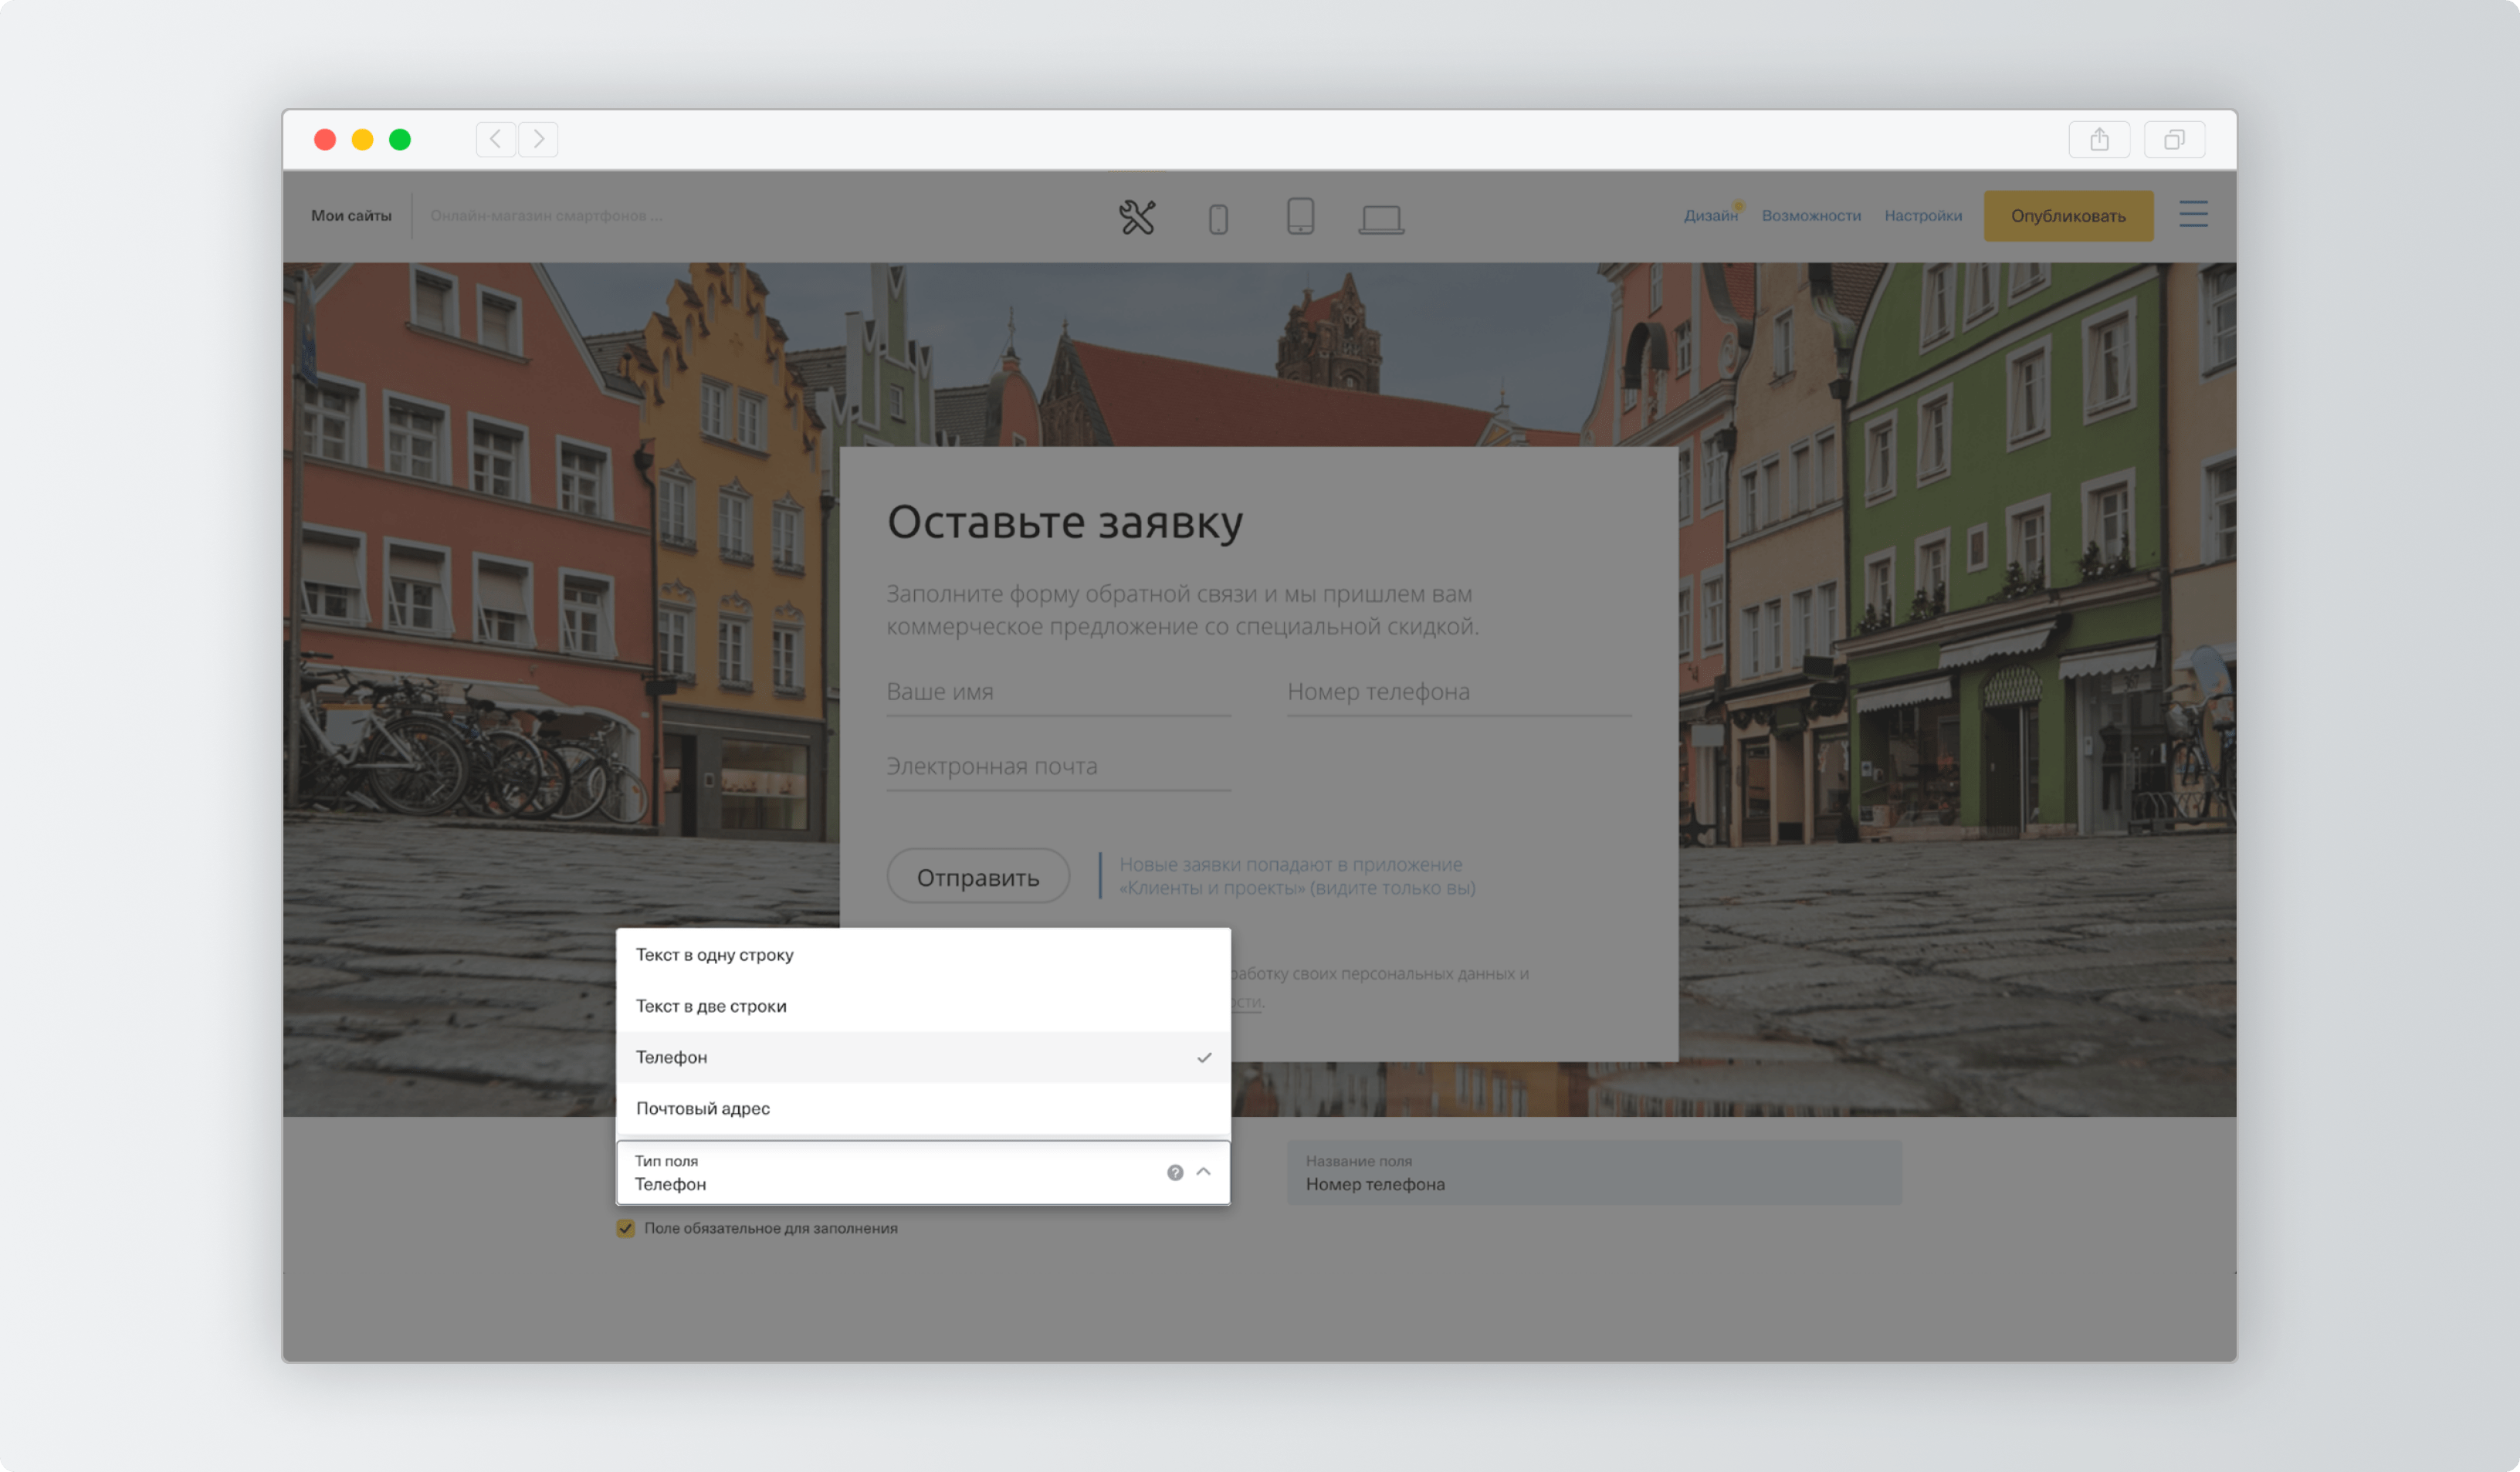This screenshot has height=1472, width=2520.
Task: Click the help question mark in Тип поля
Action: pos(1175,1172)
